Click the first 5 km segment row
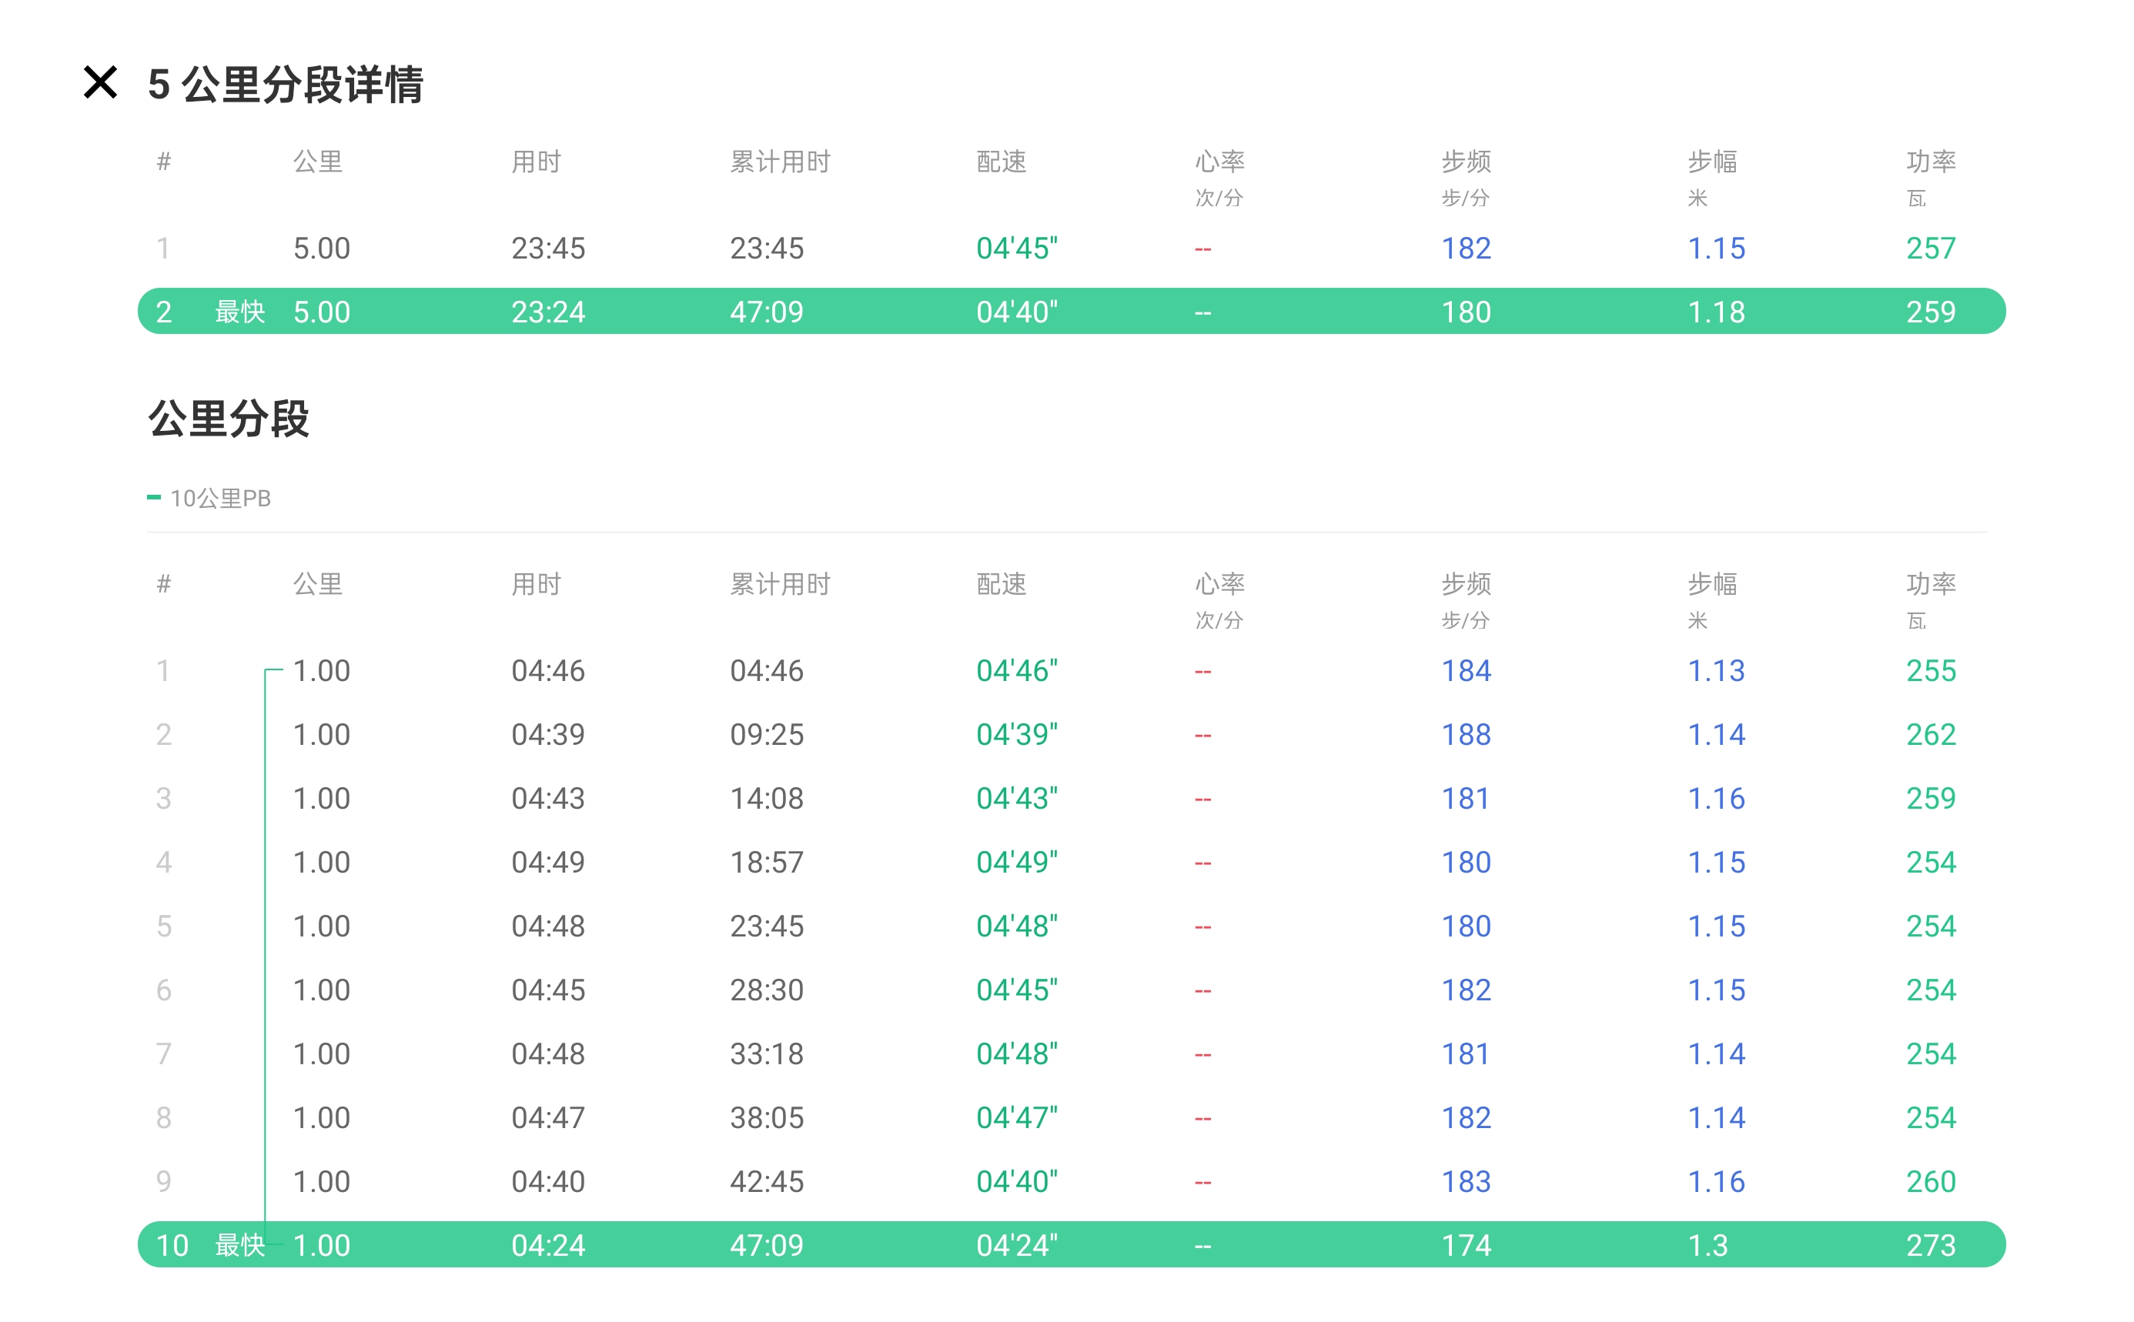 coord(1071,249)
